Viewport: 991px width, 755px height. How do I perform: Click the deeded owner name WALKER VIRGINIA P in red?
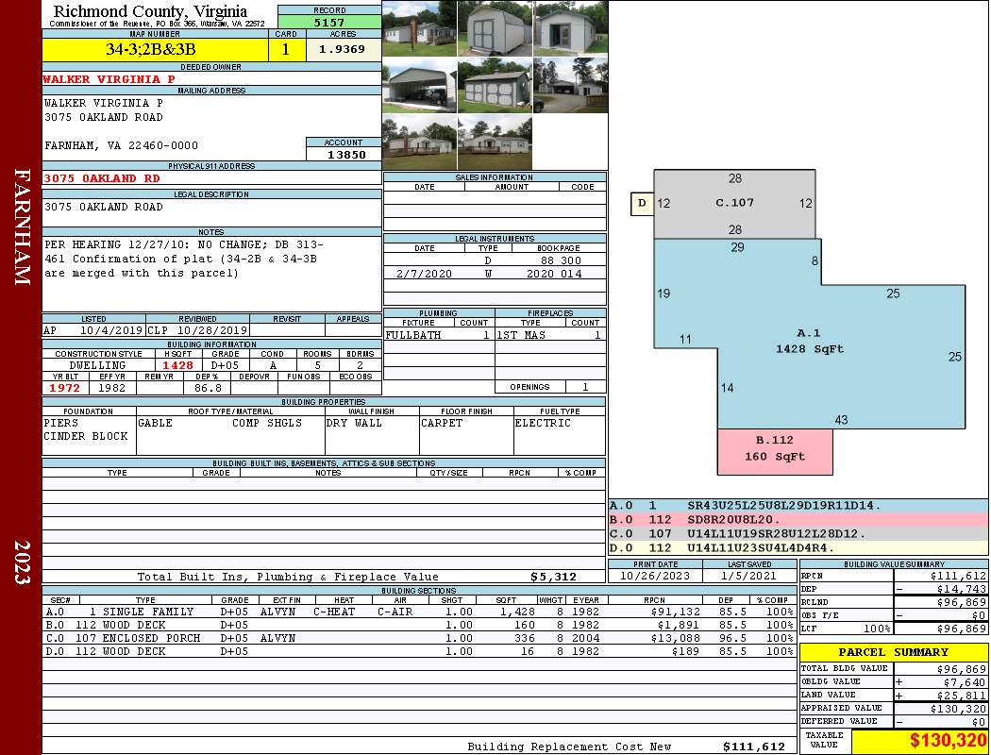click(x=109, y=79)
